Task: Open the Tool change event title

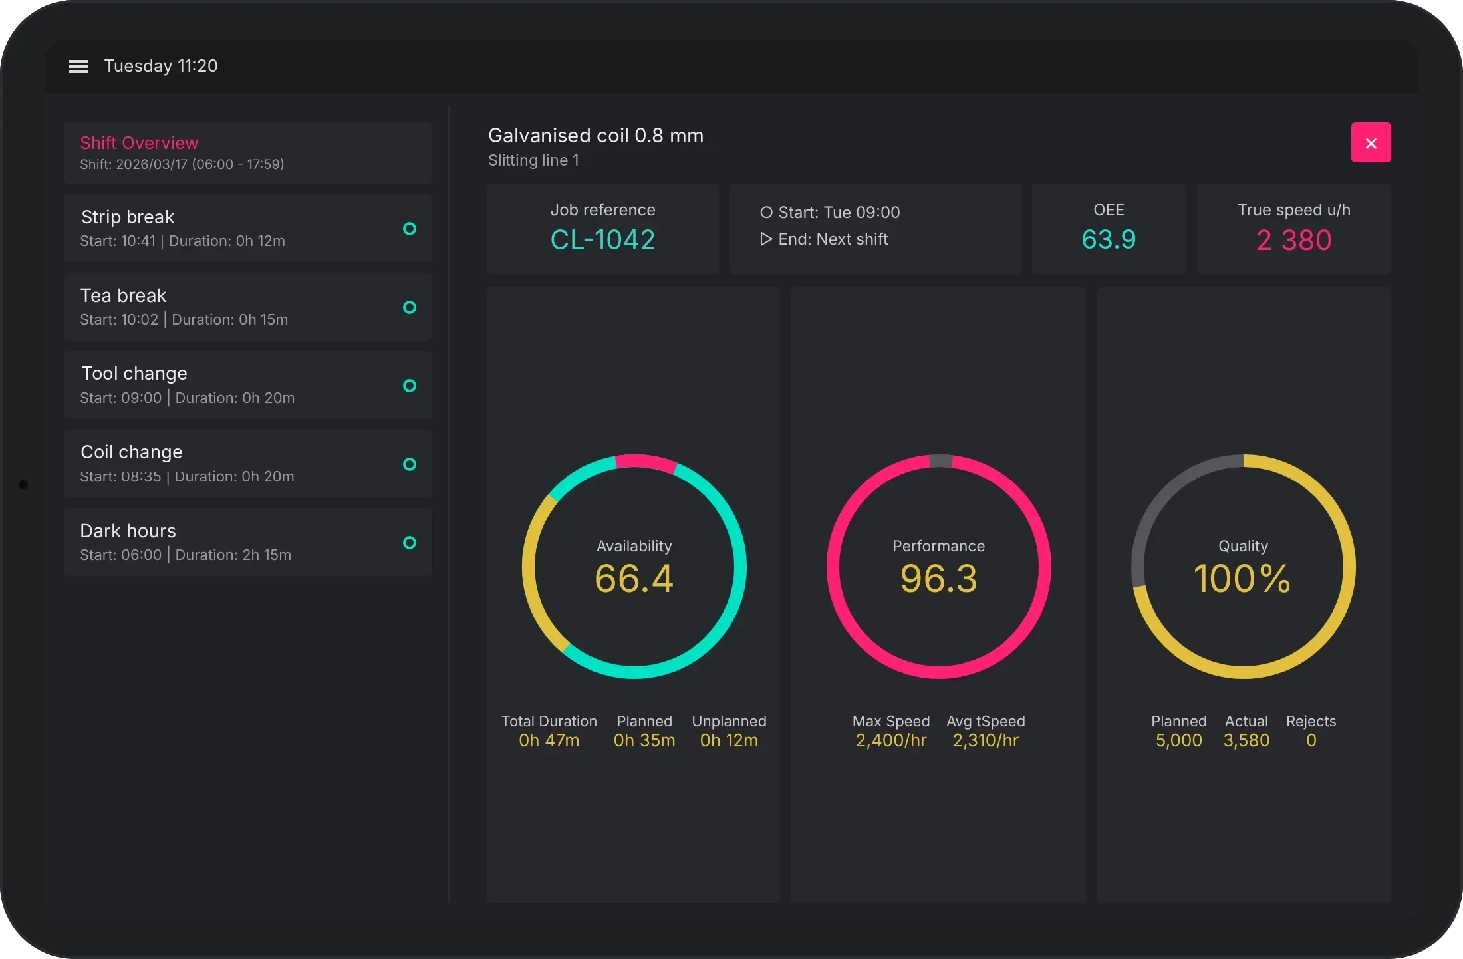Action: (x=134, y=374)
